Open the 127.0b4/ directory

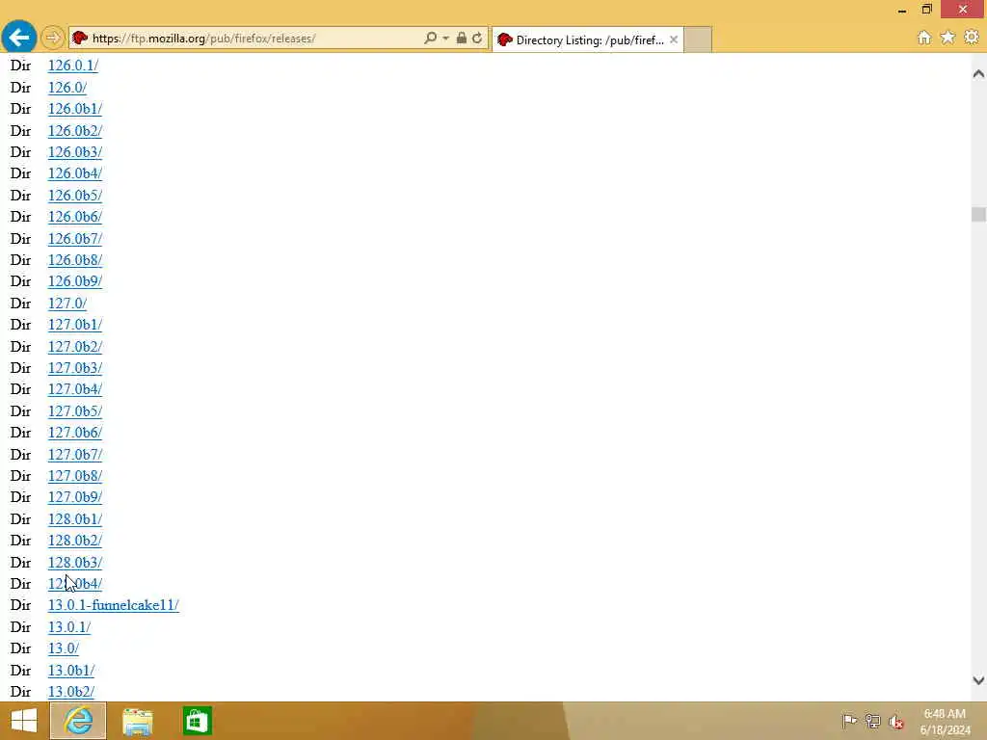(x=75, y=389)
